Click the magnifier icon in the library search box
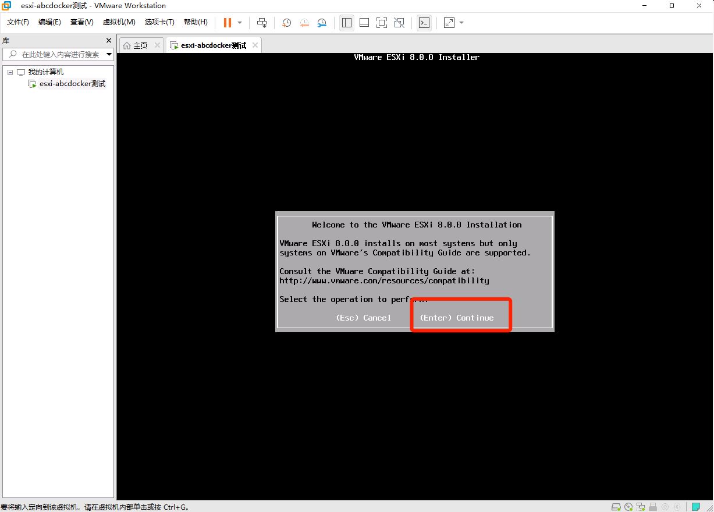This screenshot has width=714, height=512. pos(12,54)
